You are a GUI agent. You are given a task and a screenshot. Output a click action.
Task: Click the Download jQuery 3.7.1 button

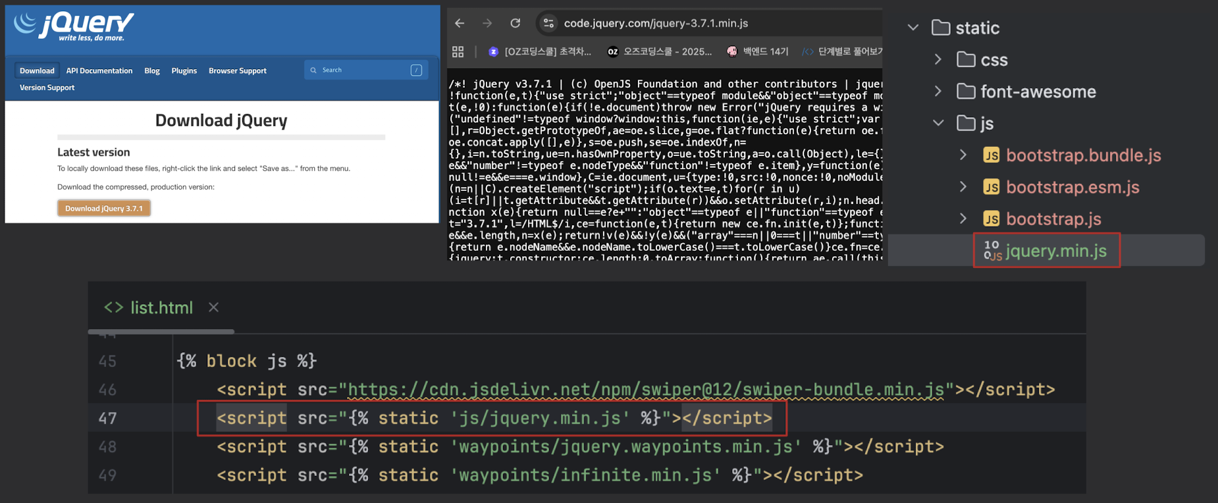(x=104, y=208)
